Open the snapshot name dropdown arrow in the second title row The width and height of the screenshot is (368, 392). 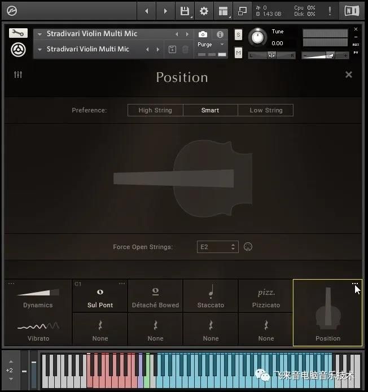pos(40,50)
